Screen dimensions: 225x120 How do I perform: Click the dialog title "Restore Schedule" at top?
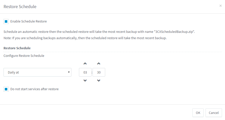pos(20,7)
